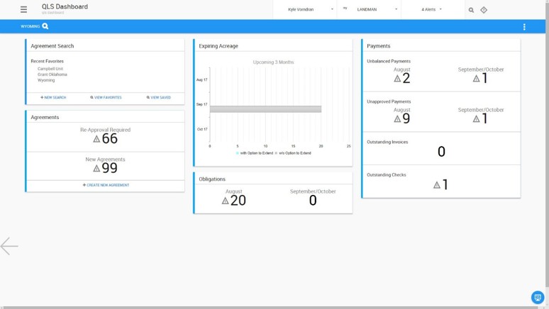Click warning icon next to Outstanding Checks
The width and height of the screenshot is (549, 309).
[x=437, y=185]
